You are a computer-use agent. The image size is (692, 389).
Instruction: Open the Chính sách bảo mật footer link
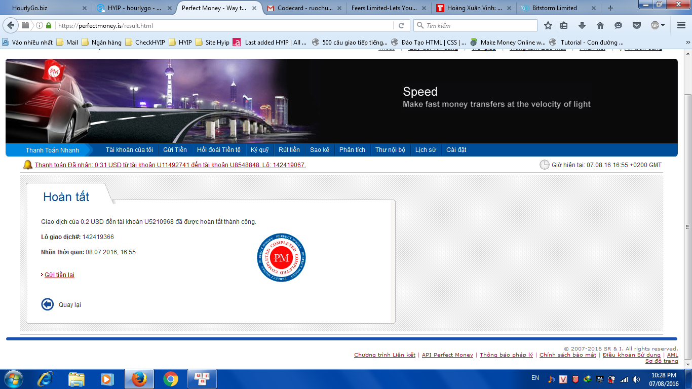coord(568,355)
